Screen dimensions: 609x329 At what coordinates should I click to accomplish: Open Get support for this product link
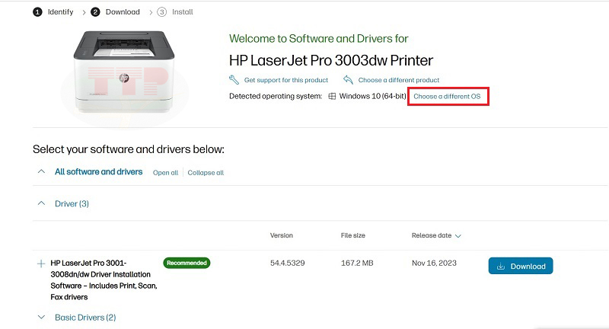[286, 80]
